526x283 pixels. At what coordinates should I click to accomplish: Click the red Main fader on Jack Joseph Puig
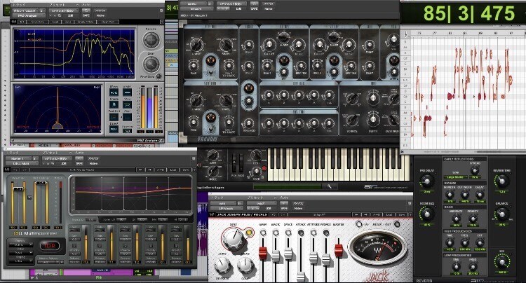[x=263, y=254]
